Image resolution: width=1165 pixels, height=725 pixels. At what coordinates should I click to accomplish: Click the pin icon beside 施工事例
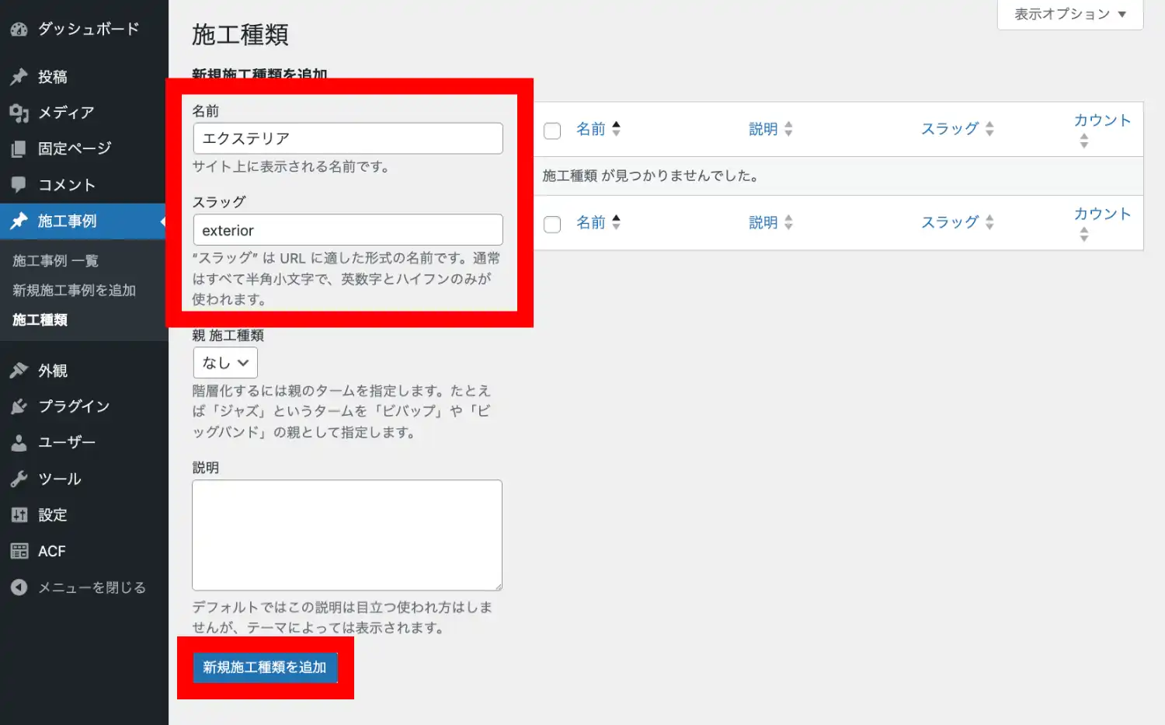tap(19, 221)
